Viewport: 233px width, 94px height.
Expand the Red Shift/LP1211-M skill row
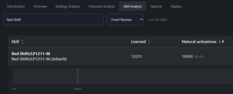point(120,56)
